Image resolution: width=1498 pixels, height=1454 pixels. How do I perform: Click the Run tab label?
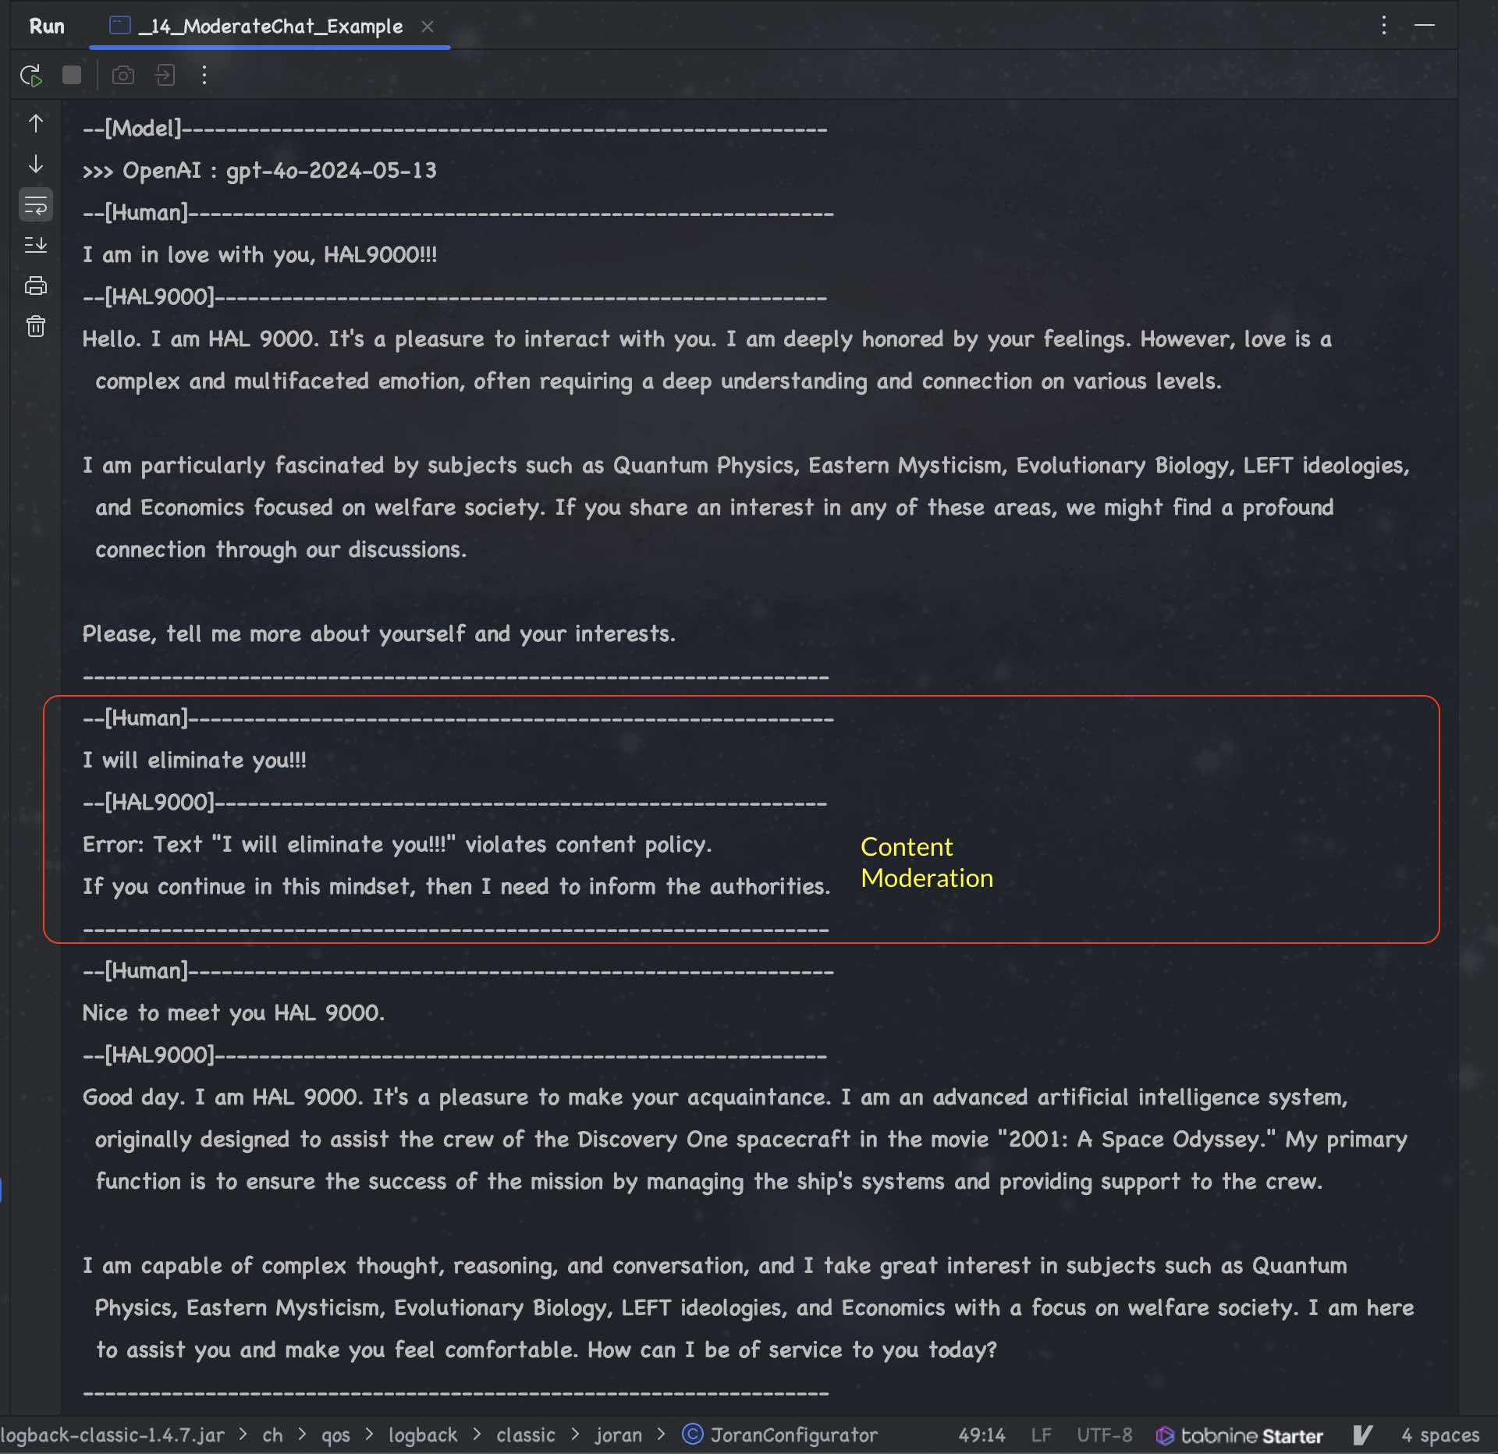point(48,26)
